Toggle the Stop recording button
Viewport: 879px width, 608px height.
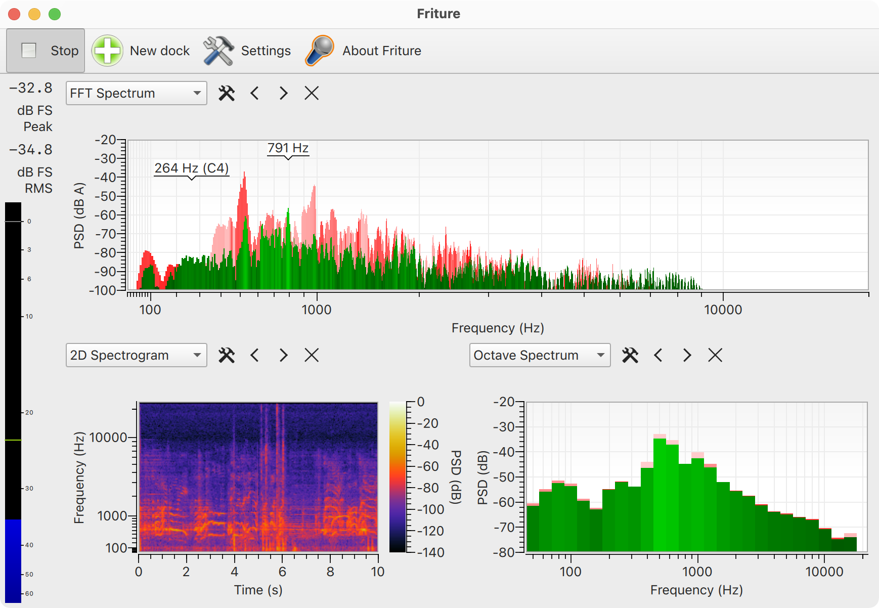[46, 51]
